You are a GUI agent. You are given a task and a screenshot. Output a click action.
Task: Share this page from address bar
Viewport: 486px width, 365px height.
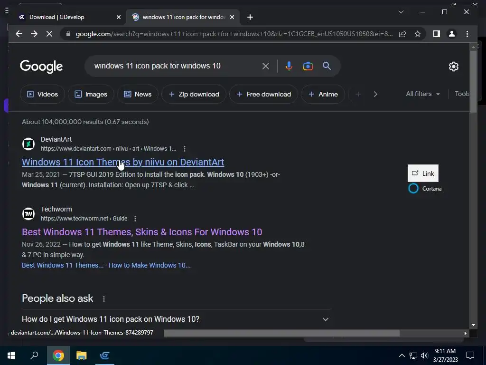pyautogui.click(x=402, y=34)
